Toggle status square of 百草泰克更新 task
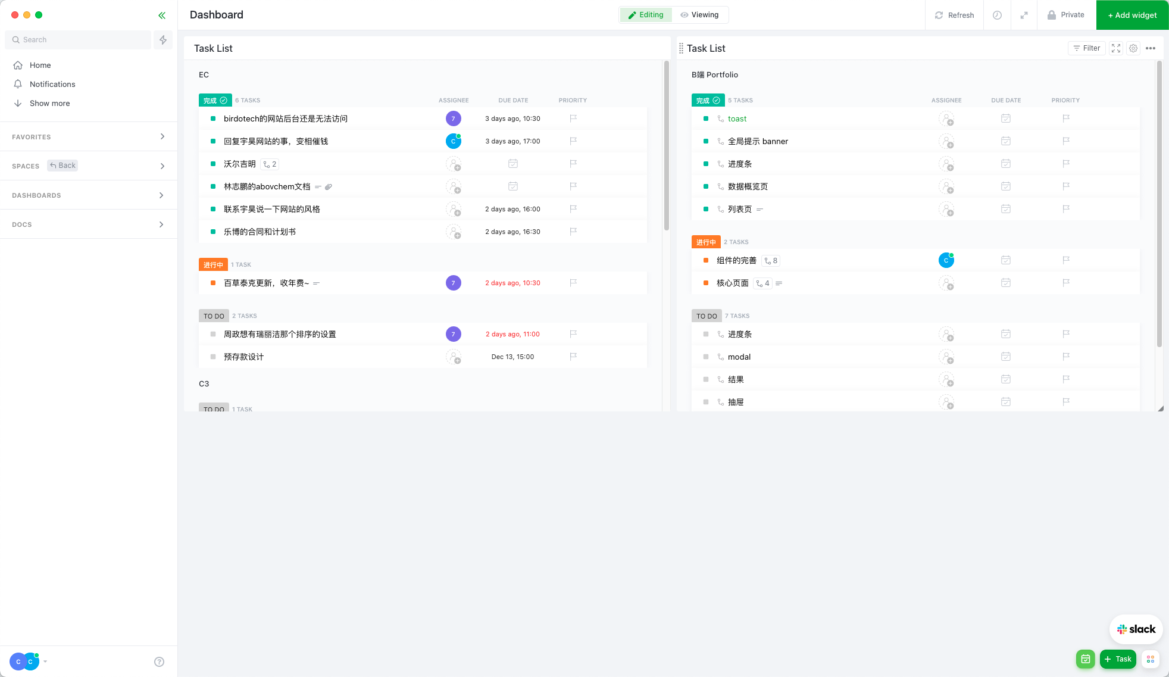Screen dimensions: 1169x677 point(213,283)
